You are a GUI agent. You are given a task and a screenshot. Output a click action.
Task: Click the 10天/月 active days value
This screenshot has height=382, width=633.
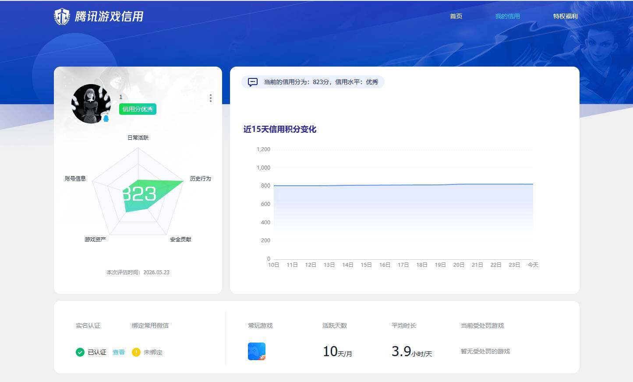(337, 351)
